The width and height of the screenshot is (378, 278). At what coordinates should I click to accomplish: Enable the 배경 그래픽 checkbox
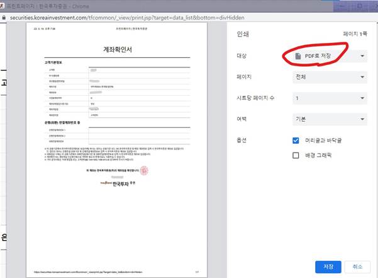[296, 155]
